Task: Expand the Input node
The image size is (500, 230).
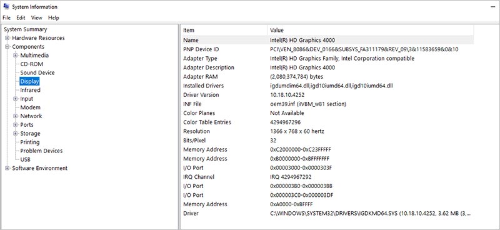Action: (x=15, y=99)
